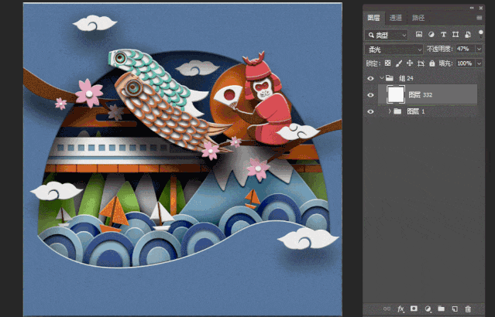The image size is (495, 317).
Task: Switch to the 通道 tab
Action: click(x=396, y=17)
